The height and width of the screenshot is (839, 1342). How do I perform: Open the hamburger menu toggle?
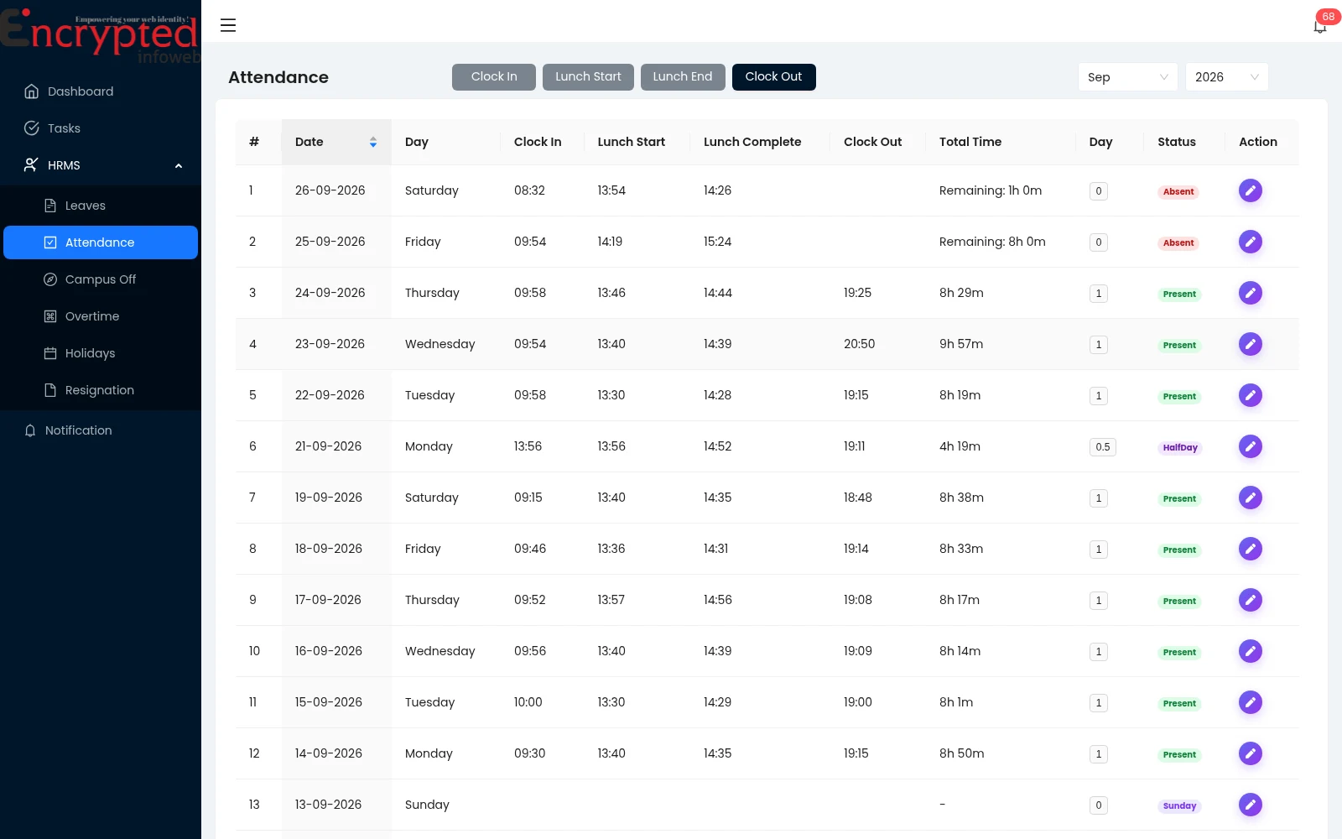(228, 25)
